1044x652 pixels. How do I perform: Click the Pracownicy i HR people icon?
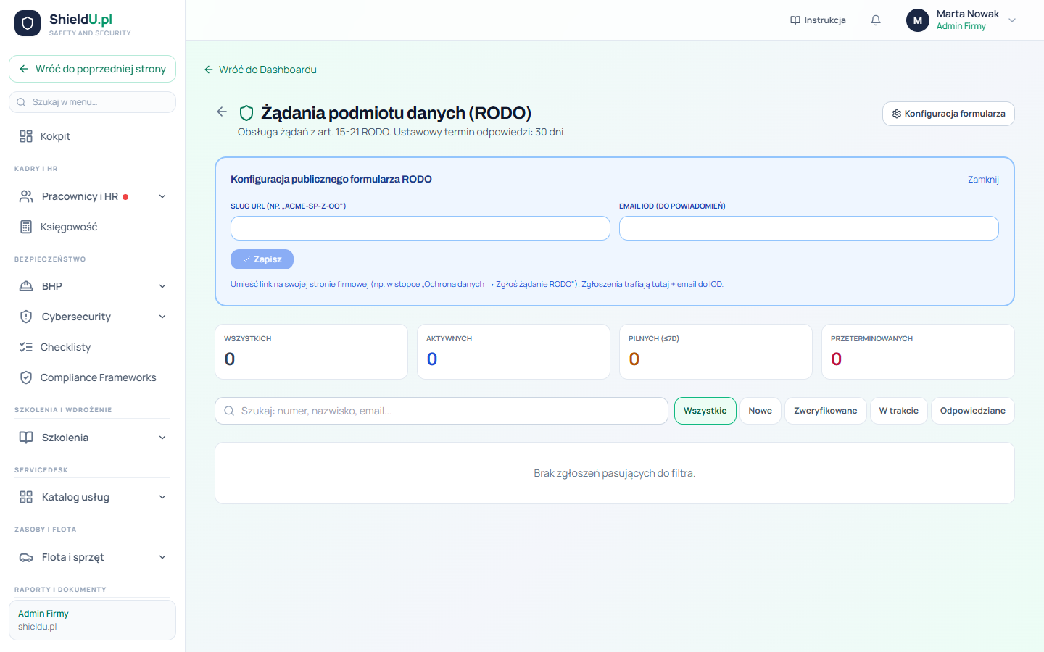26,196
